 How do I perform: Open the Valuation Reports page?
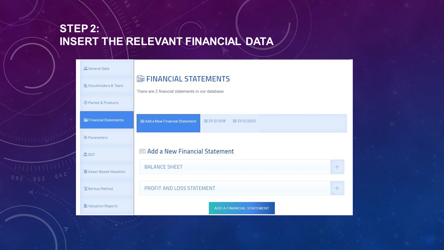(x=103, y=206)
